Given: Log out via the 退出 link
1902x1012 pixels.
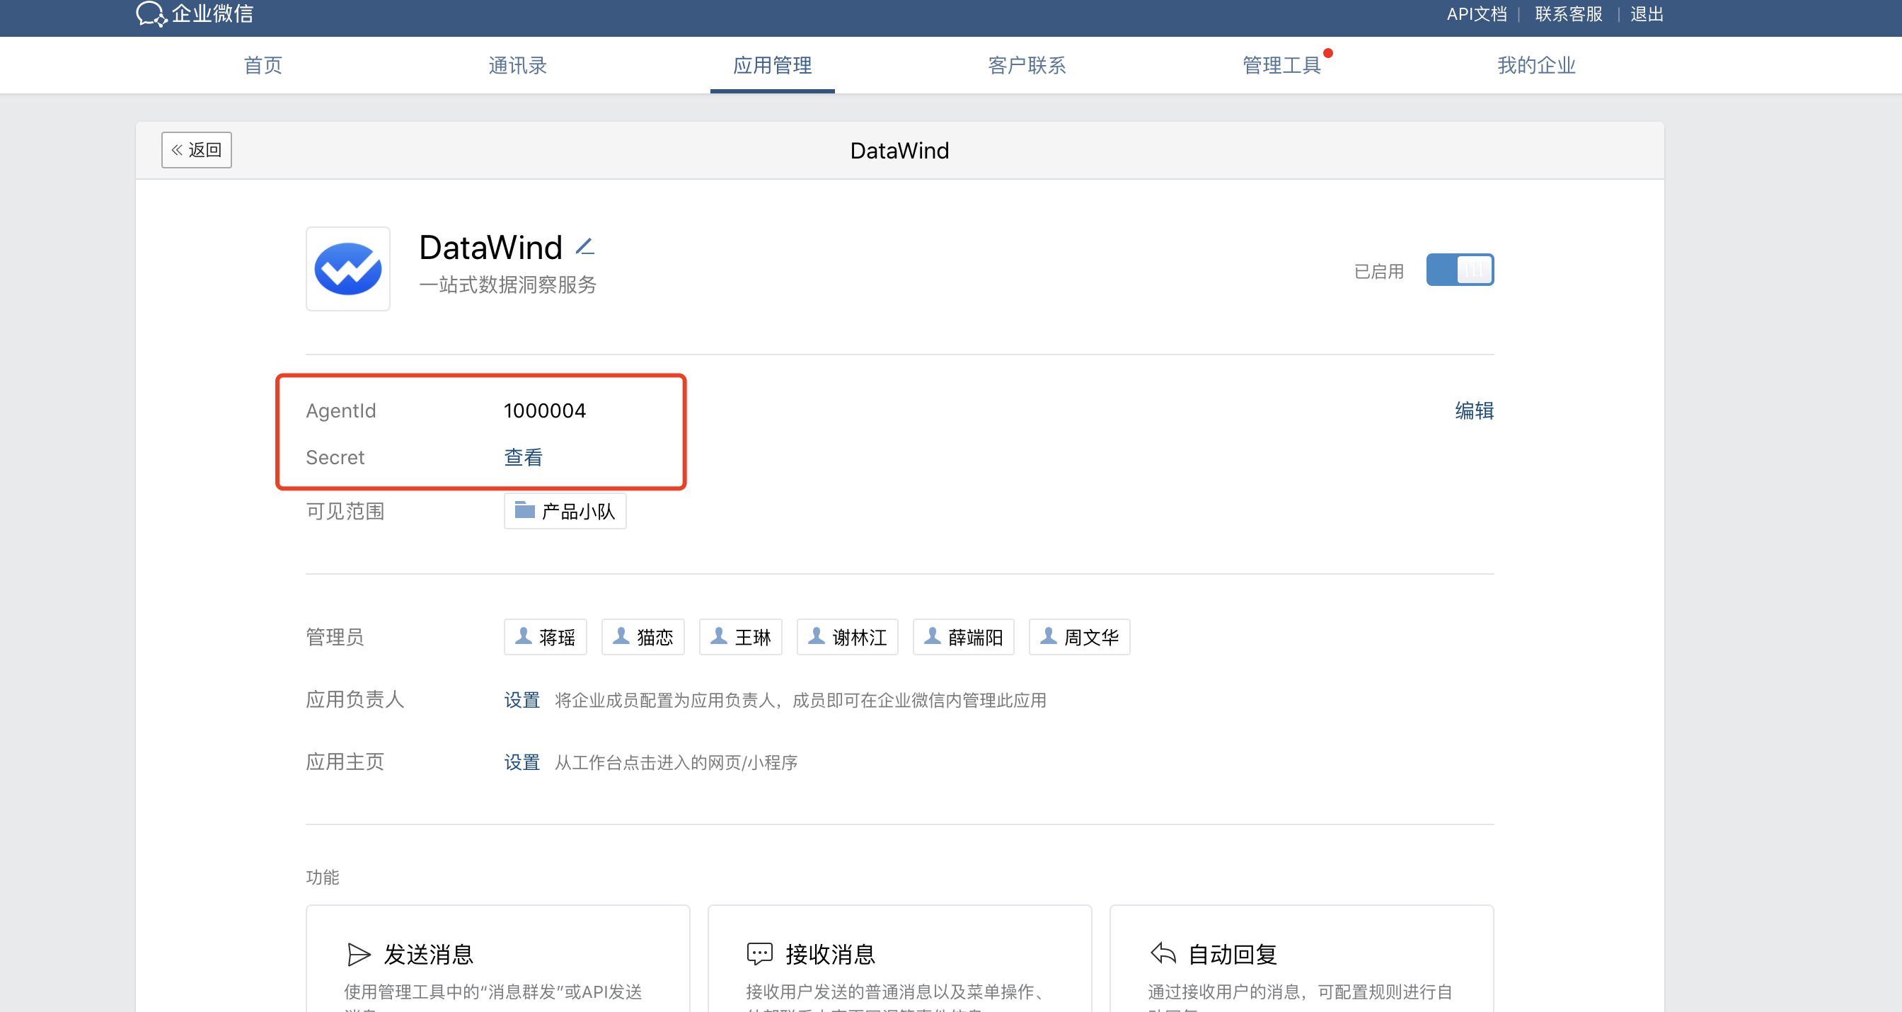Looking at the screenshot, I should [1647, 14].
